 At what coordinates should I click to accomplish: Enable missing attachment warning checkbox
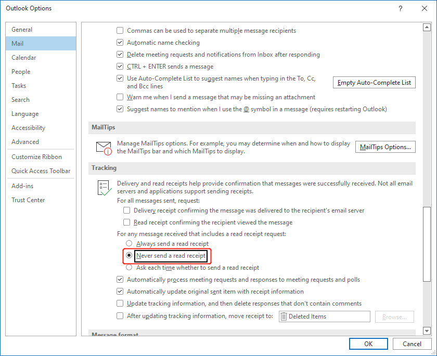point(120,97)
